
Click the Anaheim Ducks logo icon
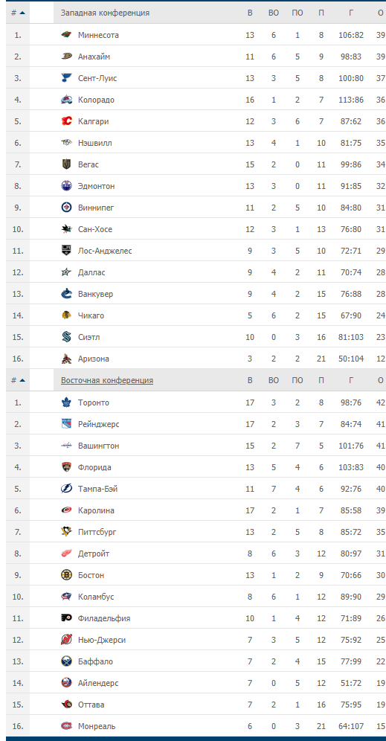tap(67, 57)
